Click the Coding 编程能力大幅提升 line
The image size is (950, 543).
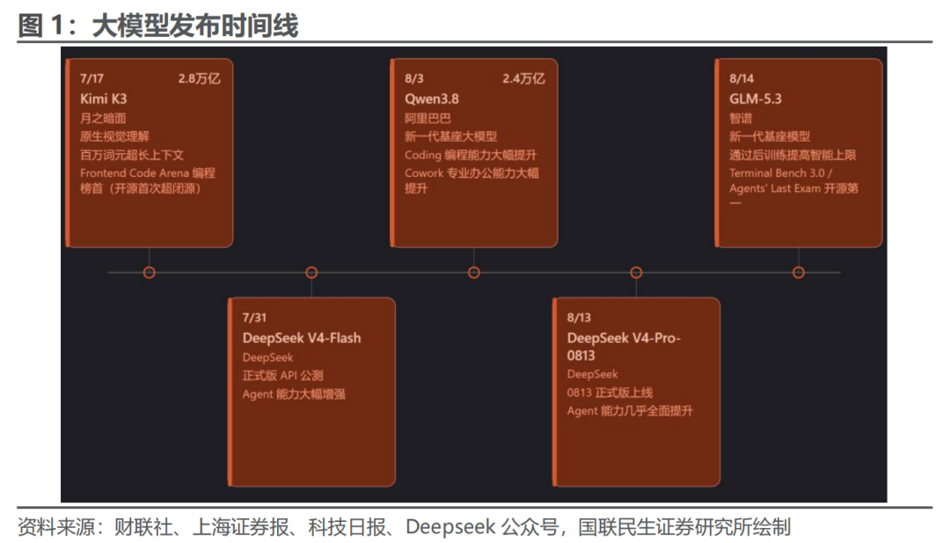click(471, 155)
